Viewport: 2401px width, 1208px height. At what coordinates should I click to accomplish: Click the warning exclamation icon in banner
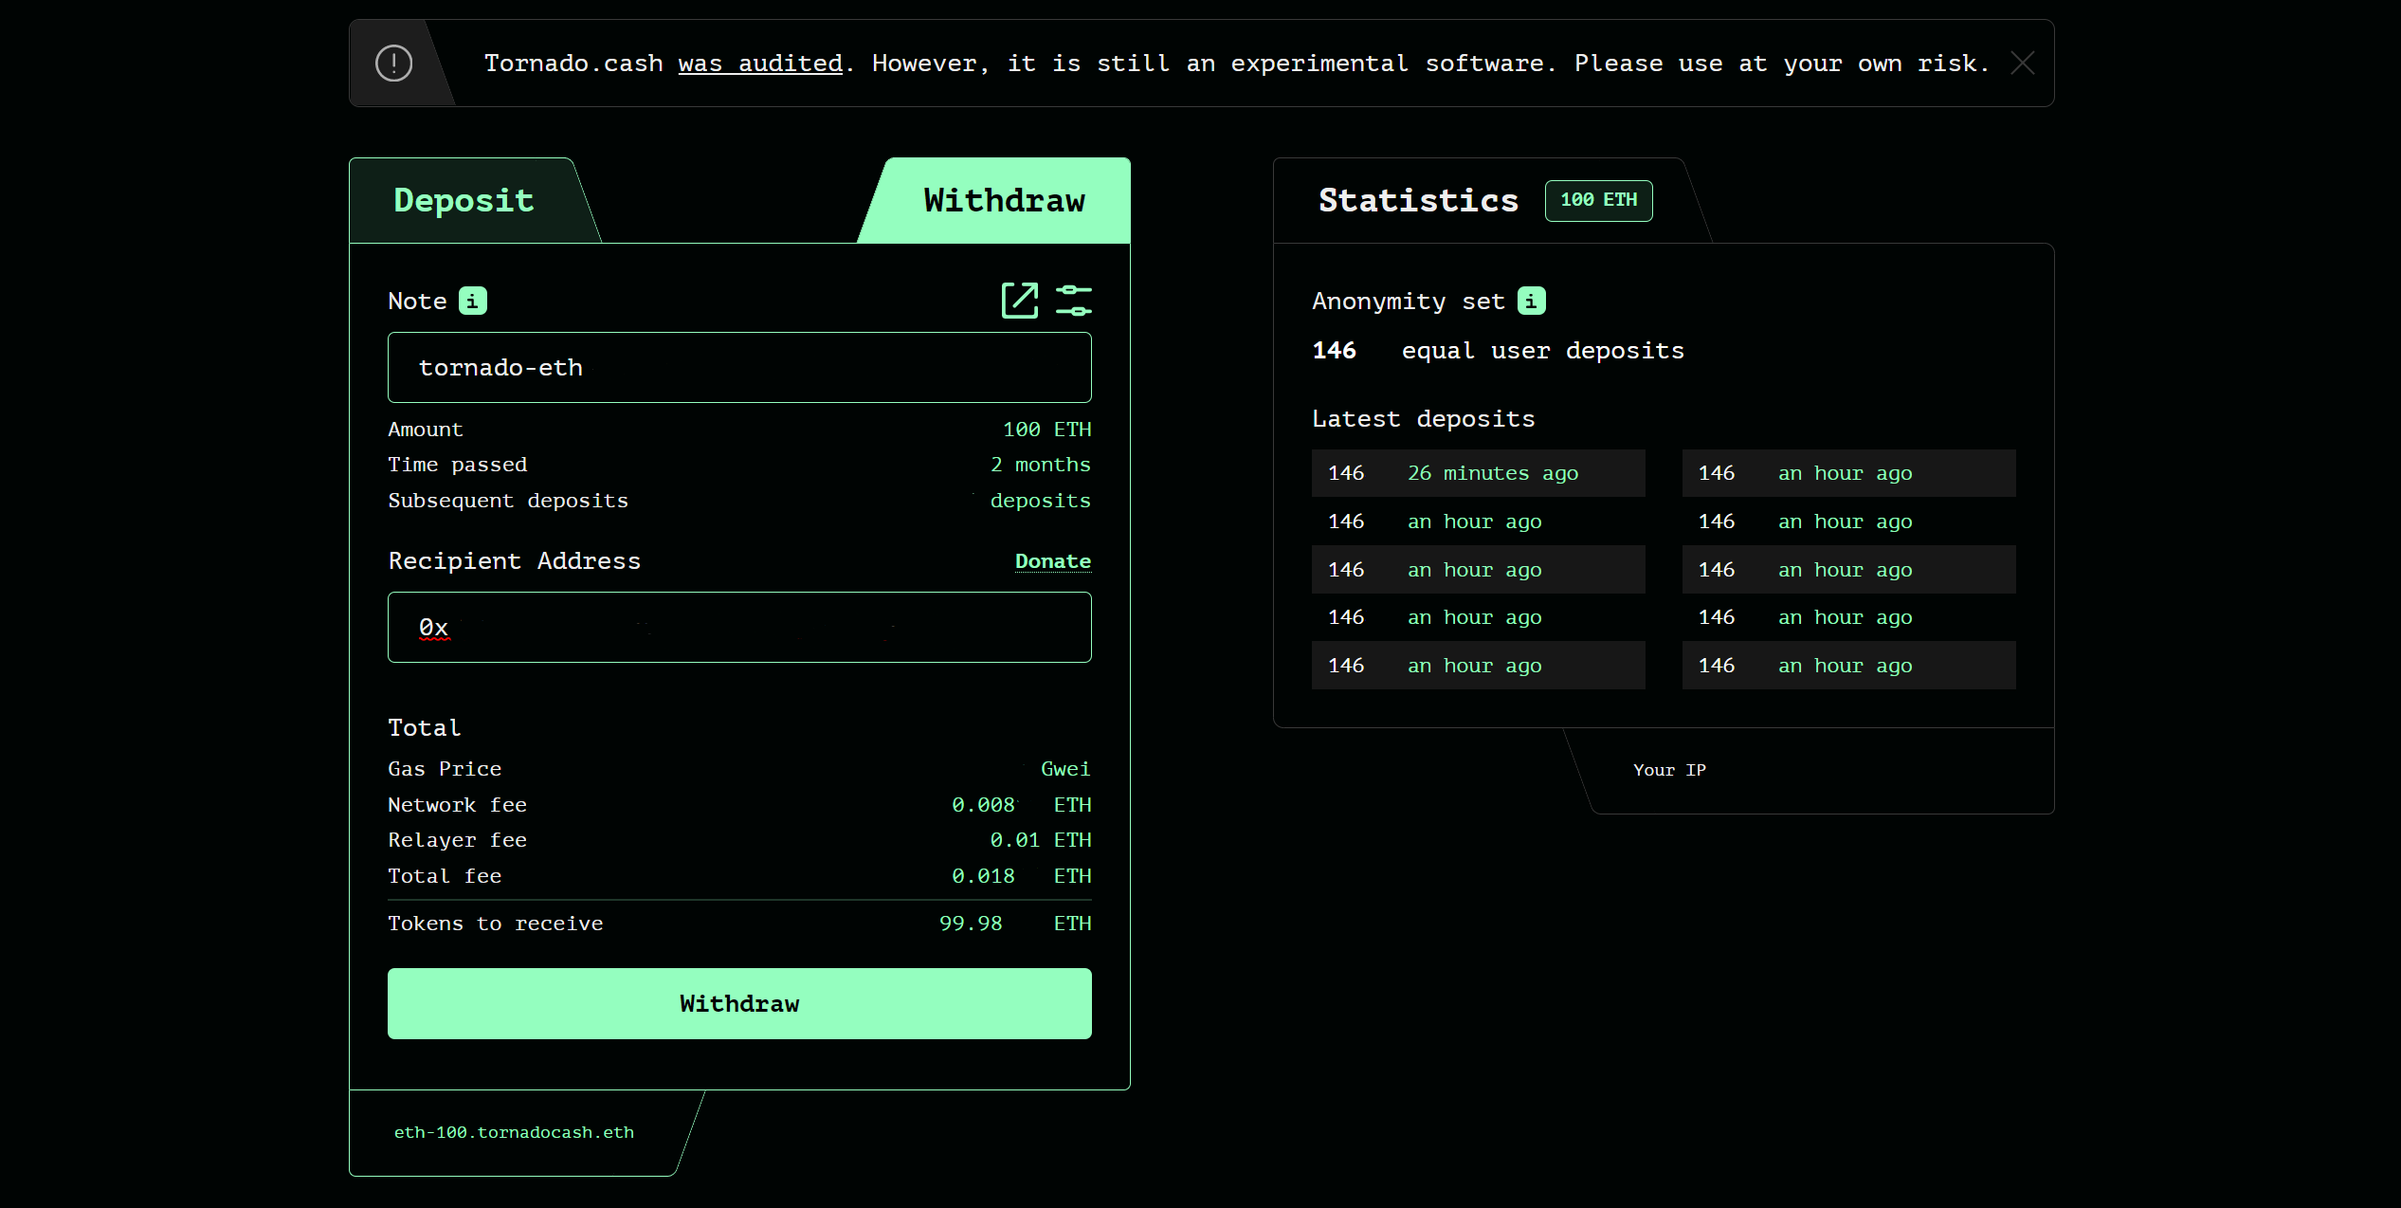[x=393, y=64]
